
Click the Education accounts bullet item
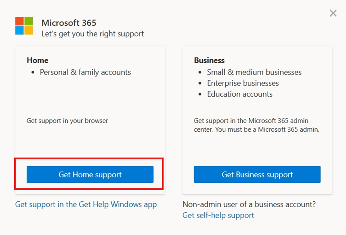240,94
